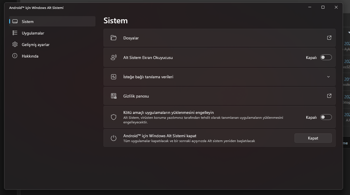Switch to the Uygulamalar section
Screen dimensions: 350x195
[33, 33]
